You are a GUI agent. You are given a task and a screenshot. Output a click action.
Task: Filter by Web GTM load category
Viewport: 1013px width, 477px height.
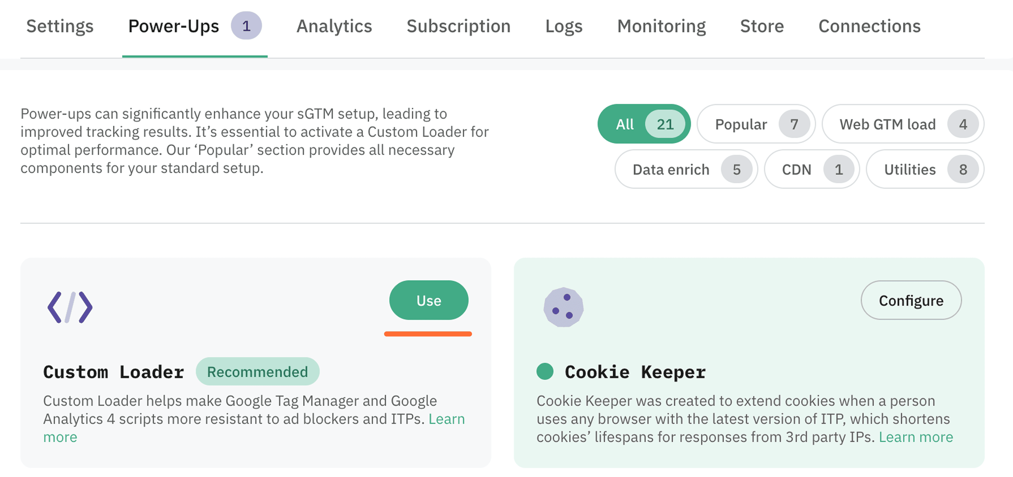pos(902,124)
